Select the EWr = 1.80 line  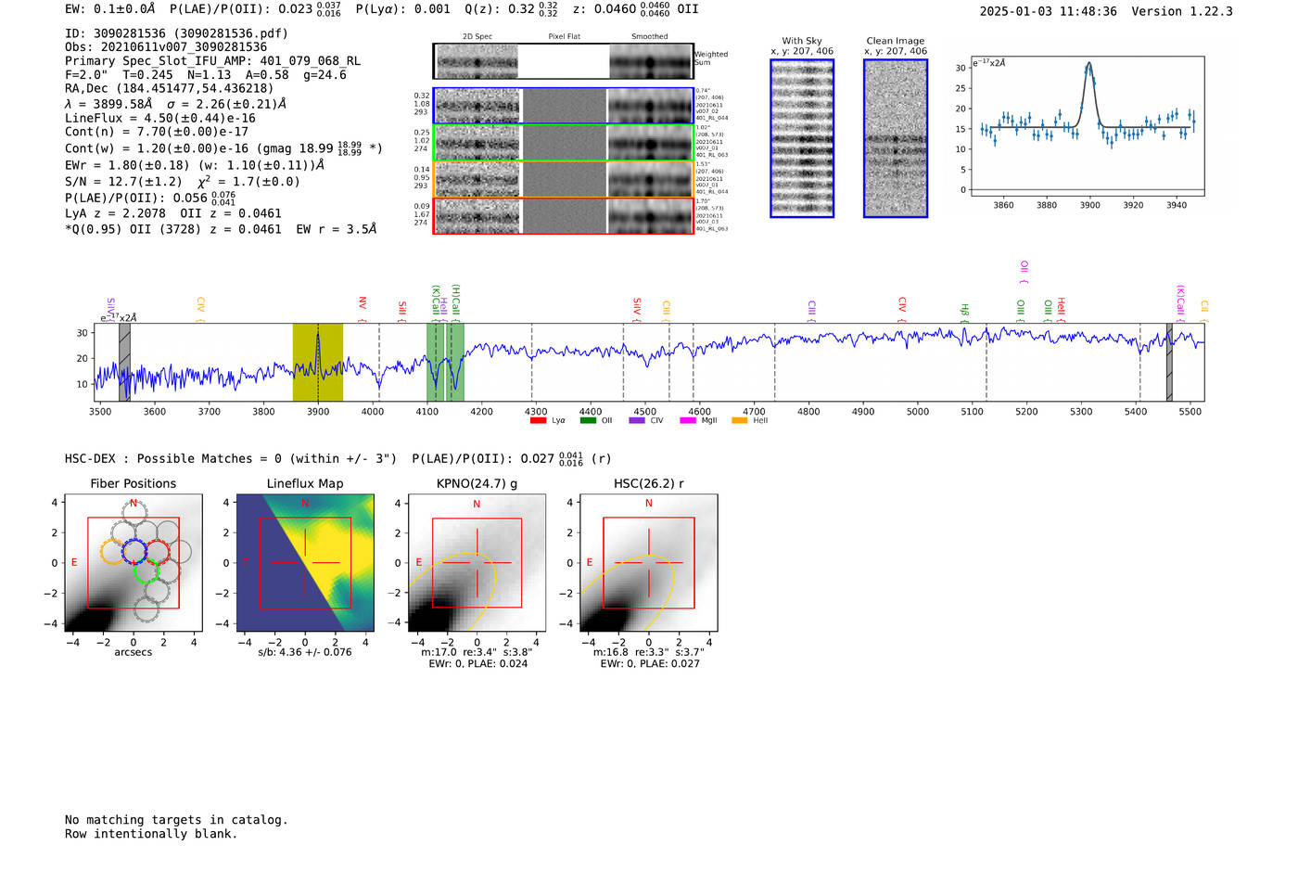[195, 165]
